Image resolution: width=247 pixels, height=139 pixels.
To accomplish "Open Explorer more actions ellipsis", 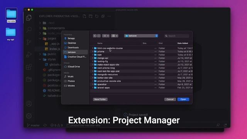I will coord(109,16).
